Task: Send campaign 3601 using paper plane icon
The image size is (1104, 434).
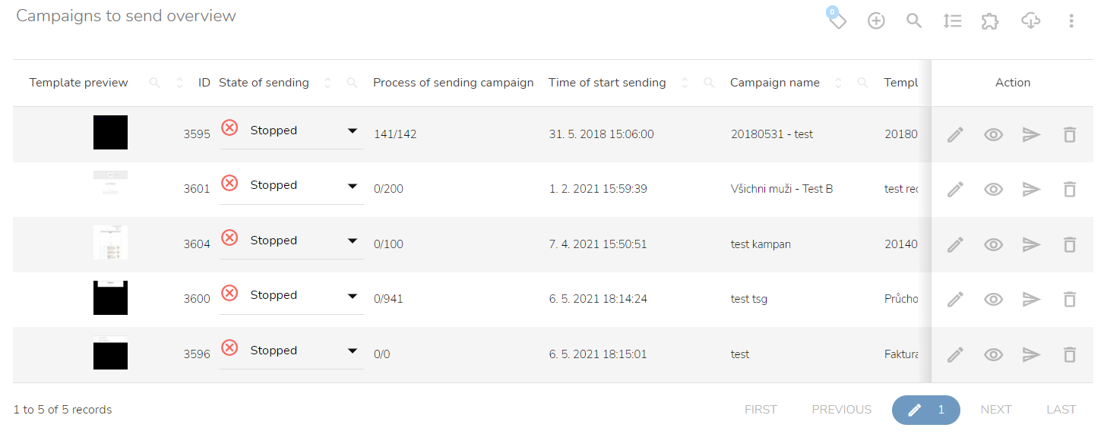Action: point(1031,190)
